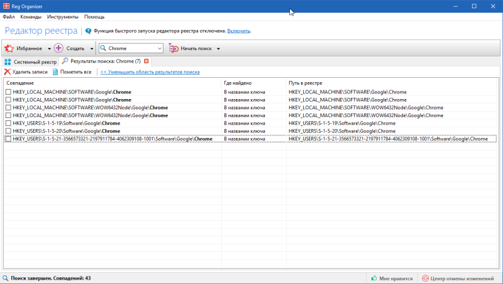The width and height of the screenshot is (503, 284).
Task: Open the Файл menu
Action: [9, 17]
